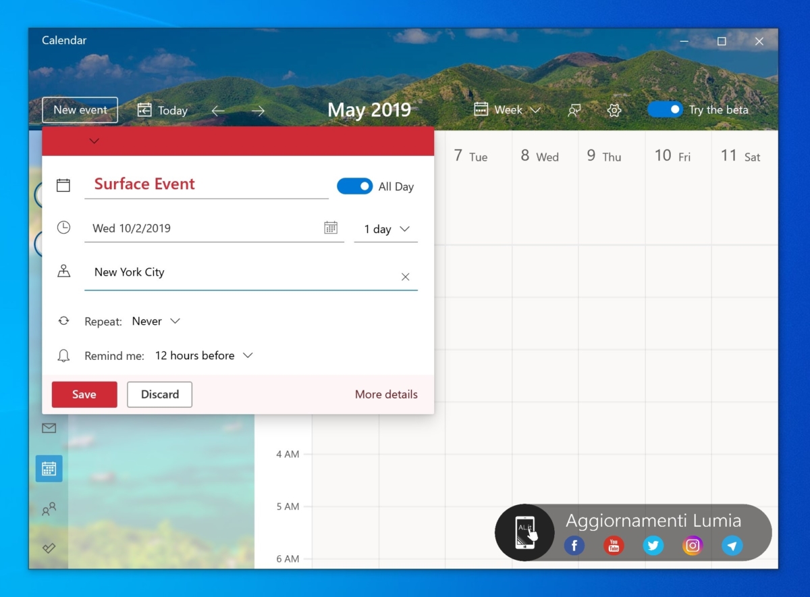Switch to Today in the toolbar

[x=162, y=109]
